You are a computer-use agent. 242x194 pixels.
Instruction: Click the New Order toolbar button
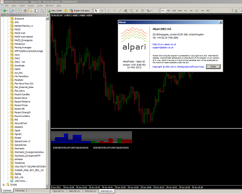55,11
